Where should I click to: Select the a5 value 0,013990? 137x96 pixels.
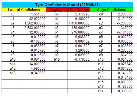point(35,37)
